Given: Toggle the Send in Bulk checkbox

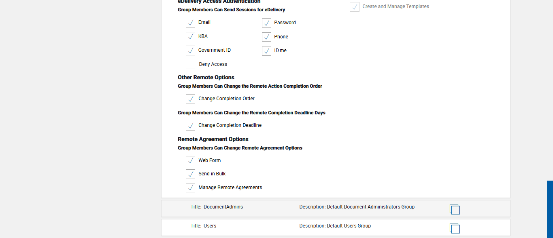Looking at the screenshot, I should tap(191, 174).
